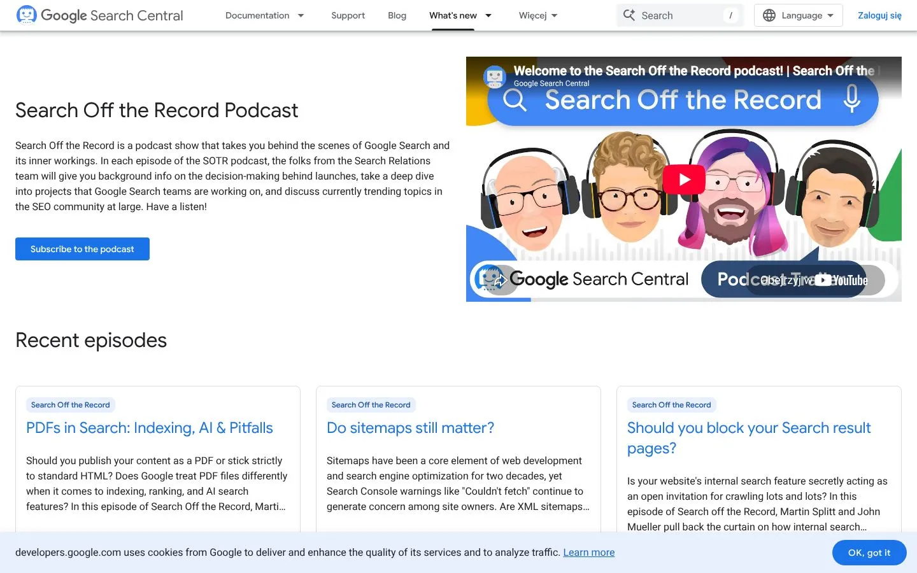Focus the Search input field
The height and width of the screenshot is (573, 917).
679,15
